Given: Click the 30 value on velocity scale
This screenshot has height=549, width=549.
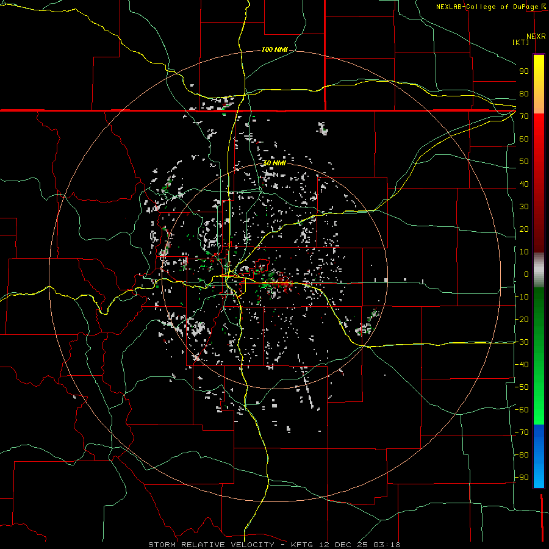Looking at the screenshot, I should point(524,207).
